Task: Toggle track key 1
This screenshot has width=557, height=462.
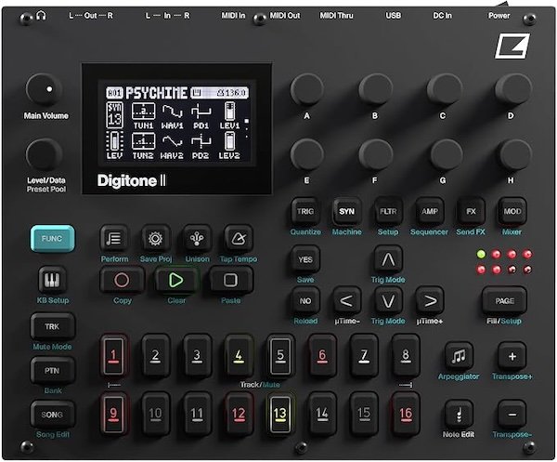Action: coord(113,356)
